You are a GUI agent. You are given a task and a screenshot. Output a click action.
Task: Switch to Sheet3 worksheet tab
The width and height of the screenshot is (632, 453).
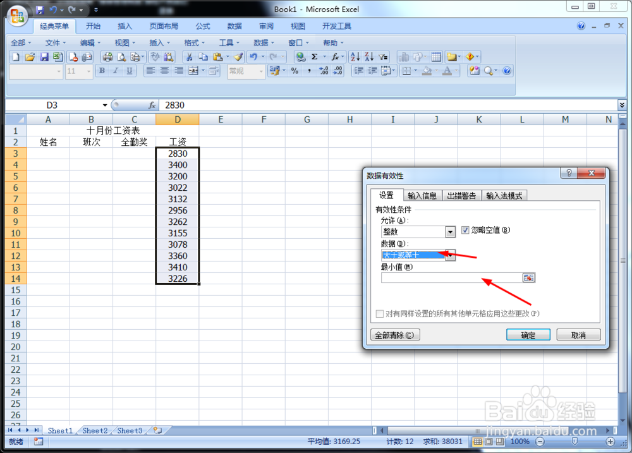coord(130,431)
